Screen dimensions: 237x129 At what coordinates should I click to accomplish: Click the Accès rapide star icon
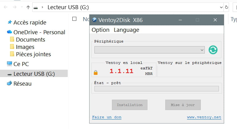[x=10, y=22]
